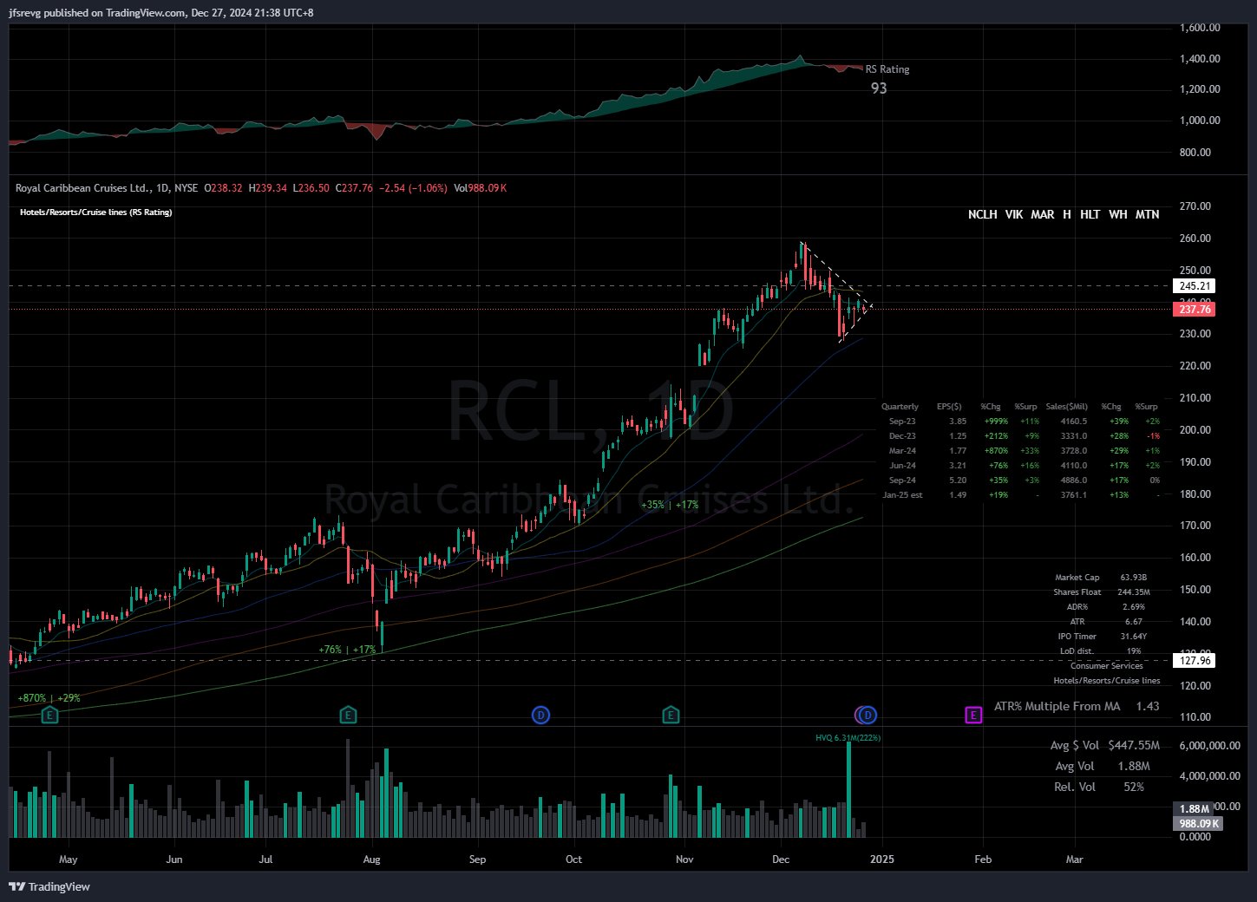Click the '+76% | +17%' chart annotation

[347, 650]
